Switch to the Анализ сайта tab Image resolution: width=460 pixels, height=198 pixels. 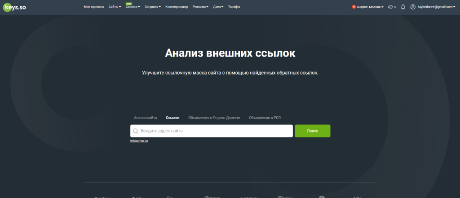click(x=146, y=118)
